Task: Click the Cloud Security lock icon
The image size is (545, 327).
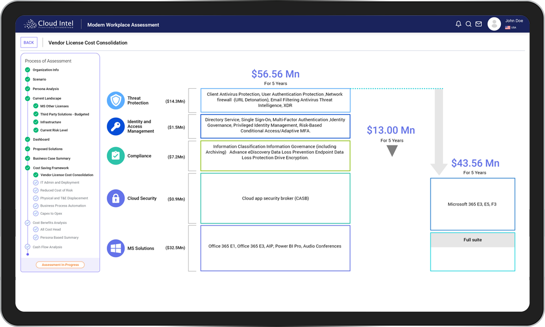Action: point(116,198)
